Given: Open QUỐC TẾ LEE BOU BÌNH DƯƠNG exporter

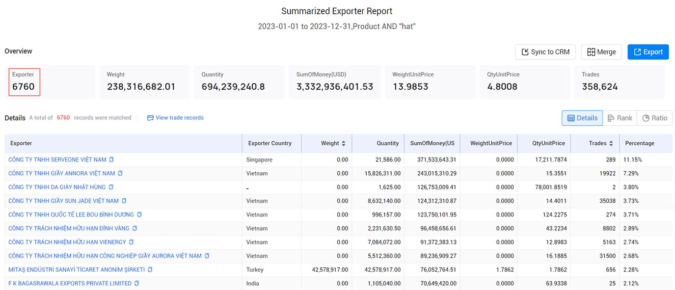Looking at the screenshot, I should [x=71, y=215].
